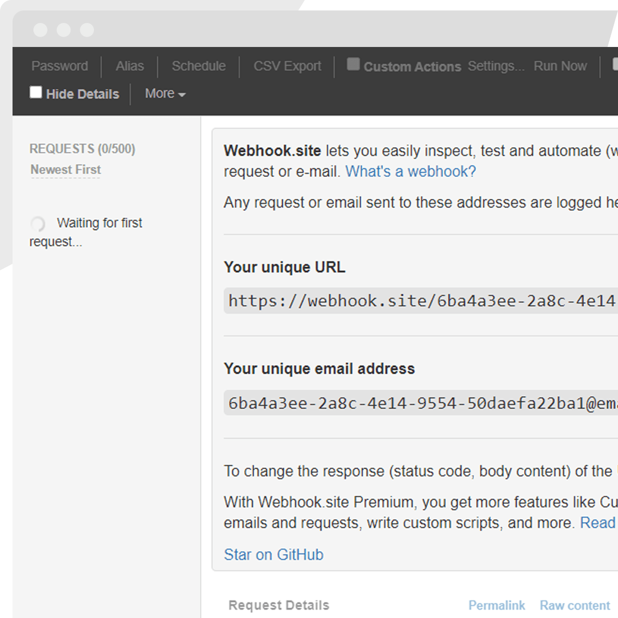Image resolution: width=618 pixels, height=618 pixels.
Task: Click the unique webhook URL field
Action: coord(421,301)
